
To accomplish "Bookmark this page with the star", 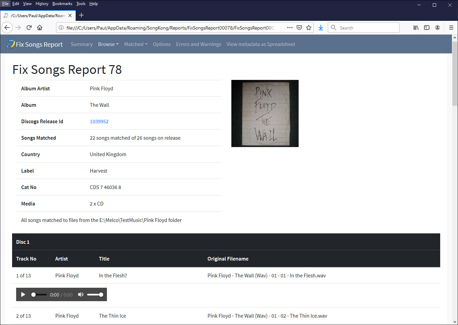I will click(309, 28).
